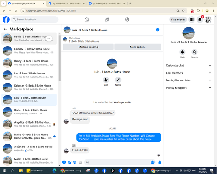This screenshot has height=174, width=217.
Task: Open File Explorer from taskbar
Action: [x=20, y=171]
